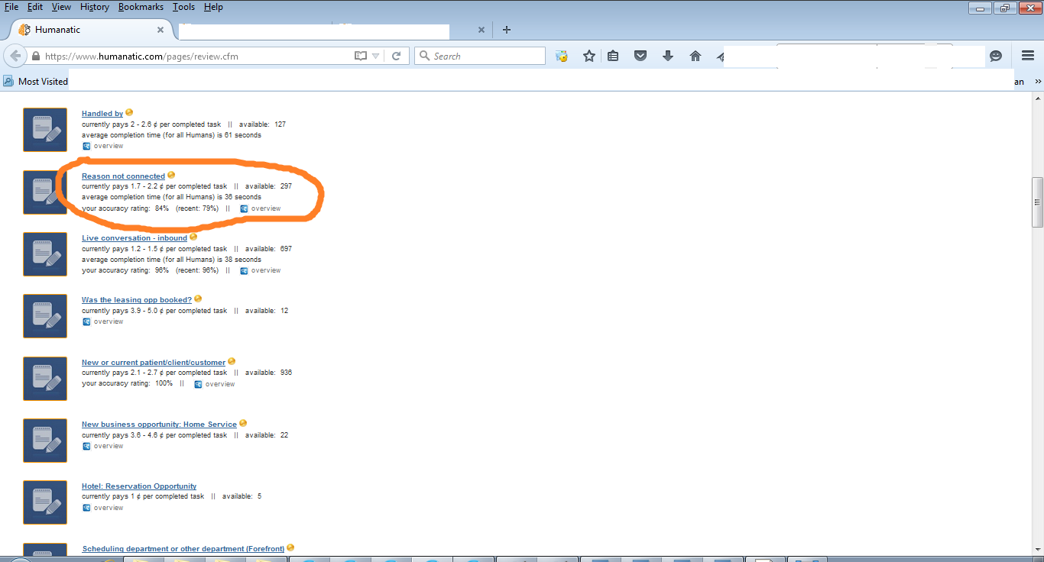Image resolution: width=1044 pixels, height=562 pixels.
Task: Open the downloads arrow panel
Action: click(x=668, y=56)
